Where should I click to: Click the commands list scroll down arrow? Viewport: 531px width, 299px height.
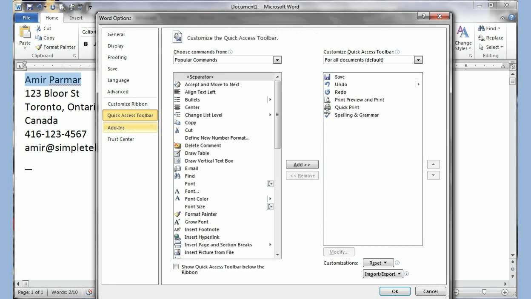coord(278,255)
